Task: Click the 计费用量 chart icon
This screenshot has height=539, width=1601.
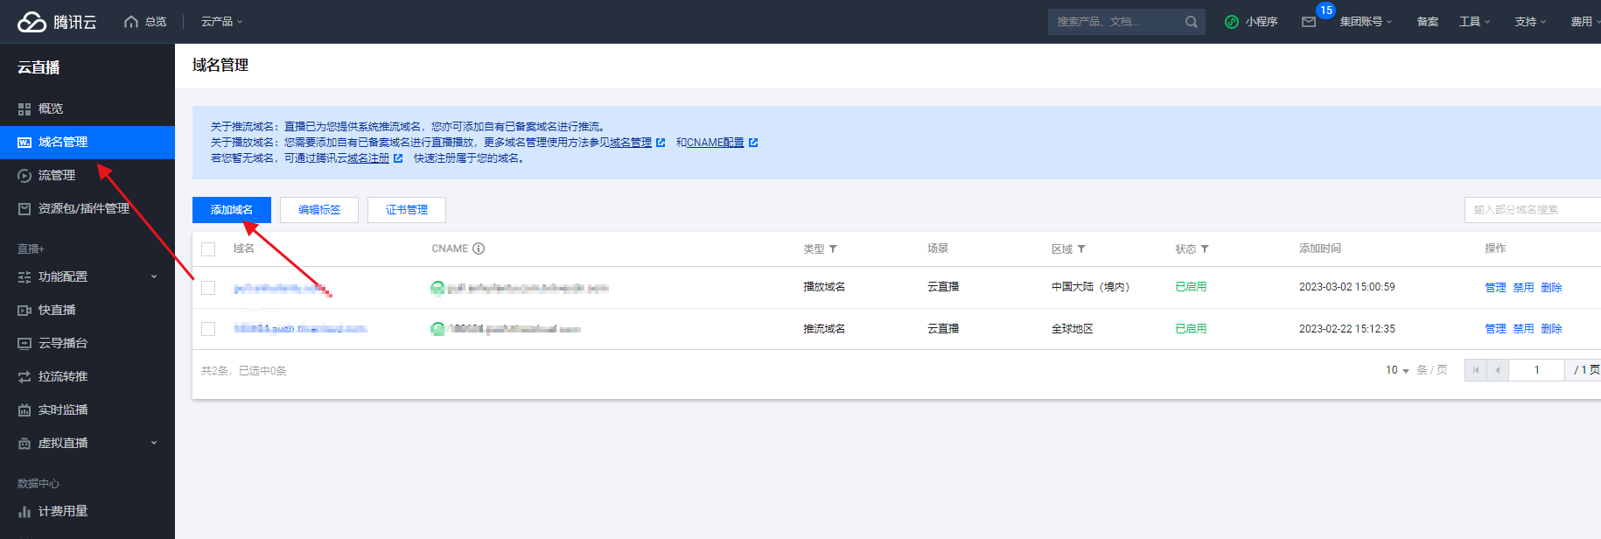Action: tap(24, 512)
